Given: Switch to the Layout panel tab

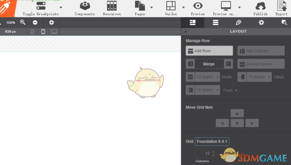Looking at the screenshot, I should point(193,22).
